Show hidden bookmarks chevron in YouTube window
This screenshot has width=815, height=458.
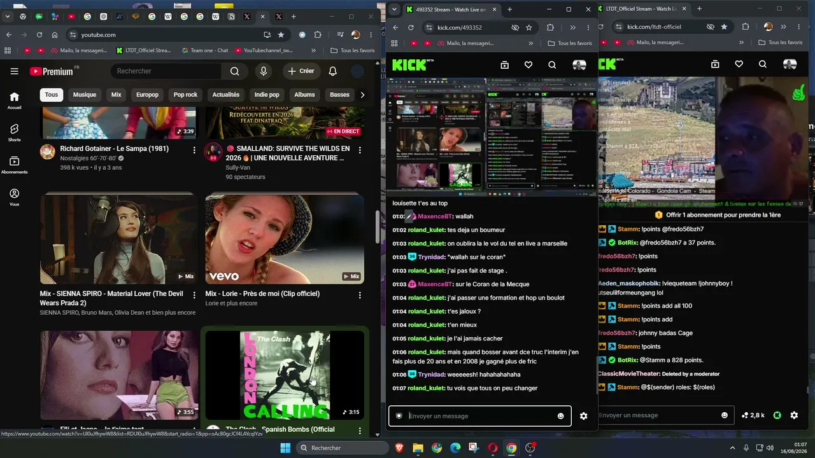pos(313,50)
